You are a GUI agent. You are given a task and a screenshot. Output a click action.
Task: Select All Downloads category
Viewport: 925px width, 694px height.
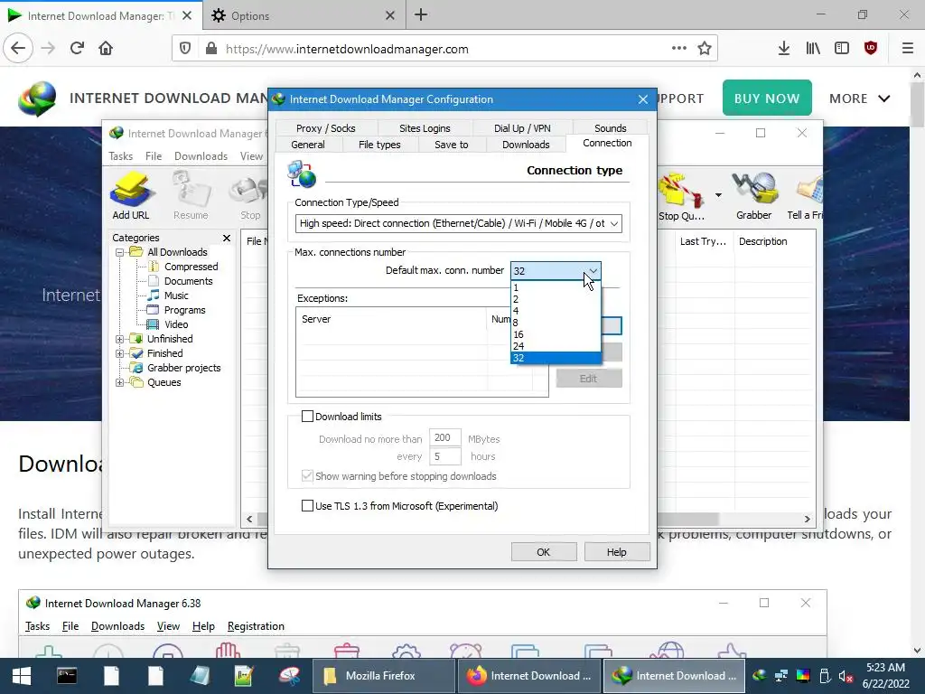177,252
